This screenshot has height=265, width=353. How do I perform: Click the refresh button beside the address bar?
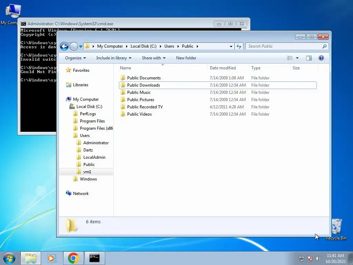pos(239,47)
